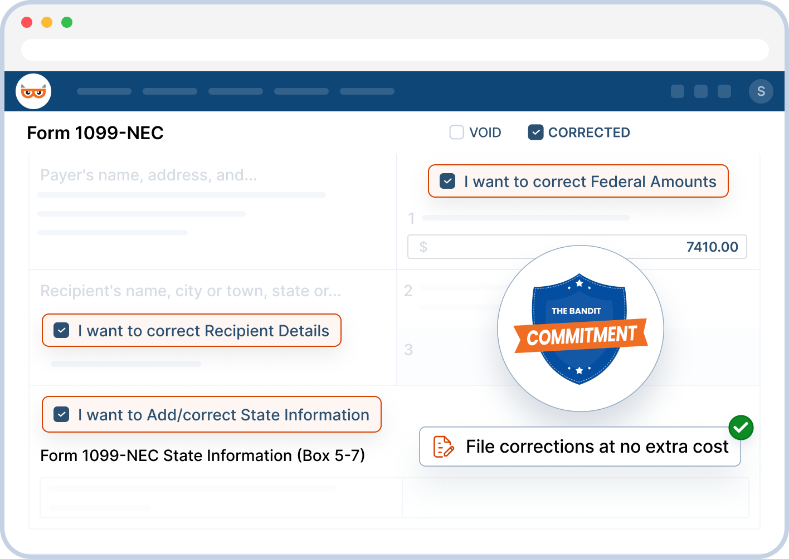Viewport: 789px width, 559px height.
Task: Click the middle square header icon
Action: pos(701,91)
